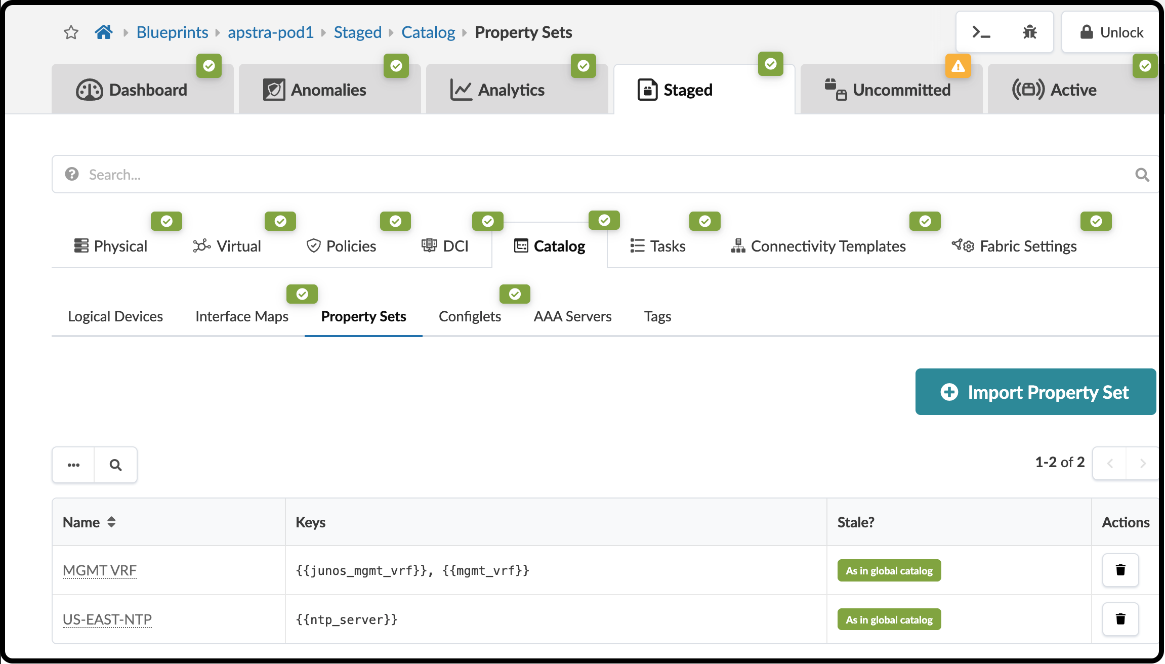Click the search help question-mark icon

click(x=72, y=174)
